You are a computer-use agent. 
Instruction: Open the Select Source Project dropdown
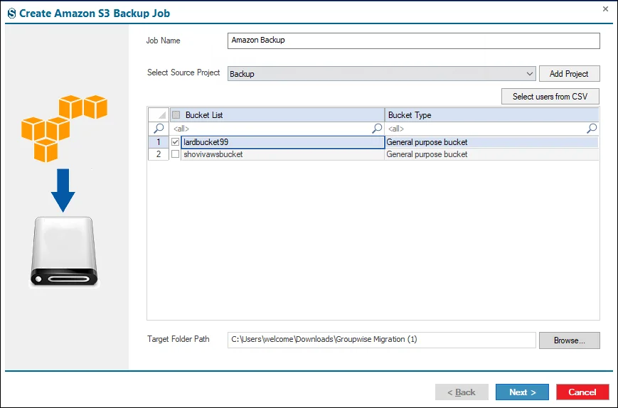pyautogui.click(x=529, y=74)
